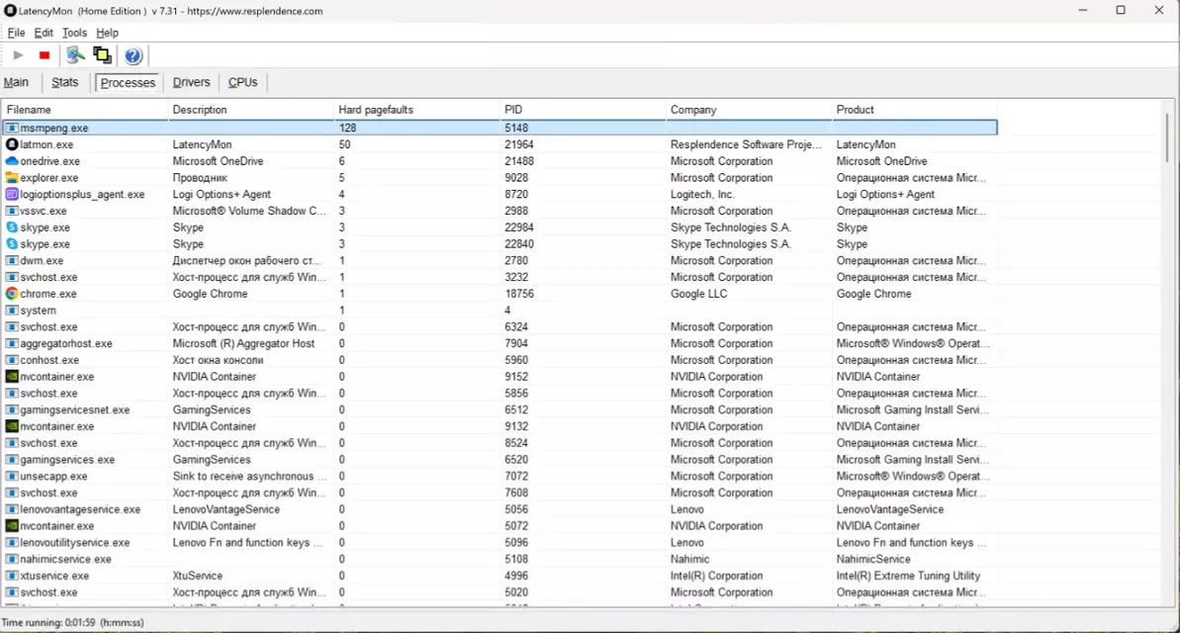Select the nahimicservice.exe filename

(65, 559)
